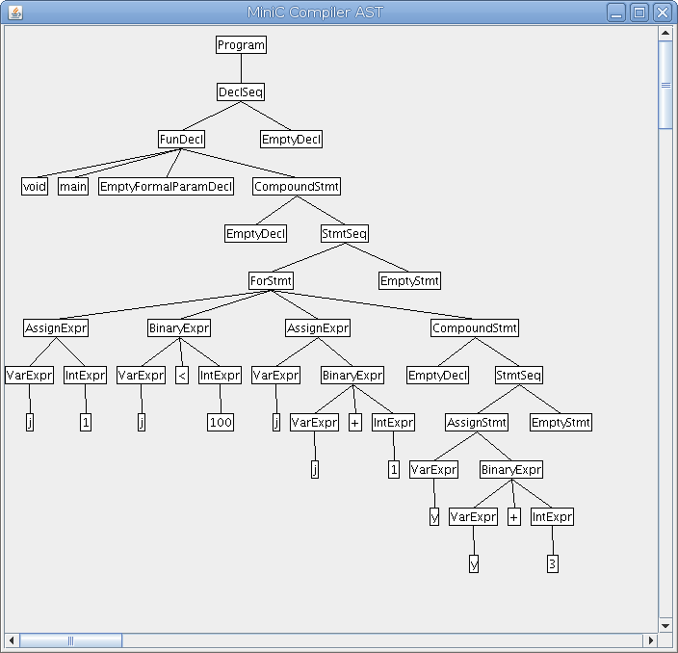Click the horizontal scrollbar thumb
This screenshot has height=653, width=678.
tap(70, 640)
